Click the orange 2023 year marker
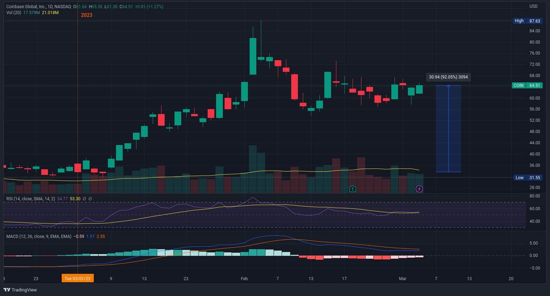The height and width of the screenshot is (296, 550). click(x=87, y=15)
